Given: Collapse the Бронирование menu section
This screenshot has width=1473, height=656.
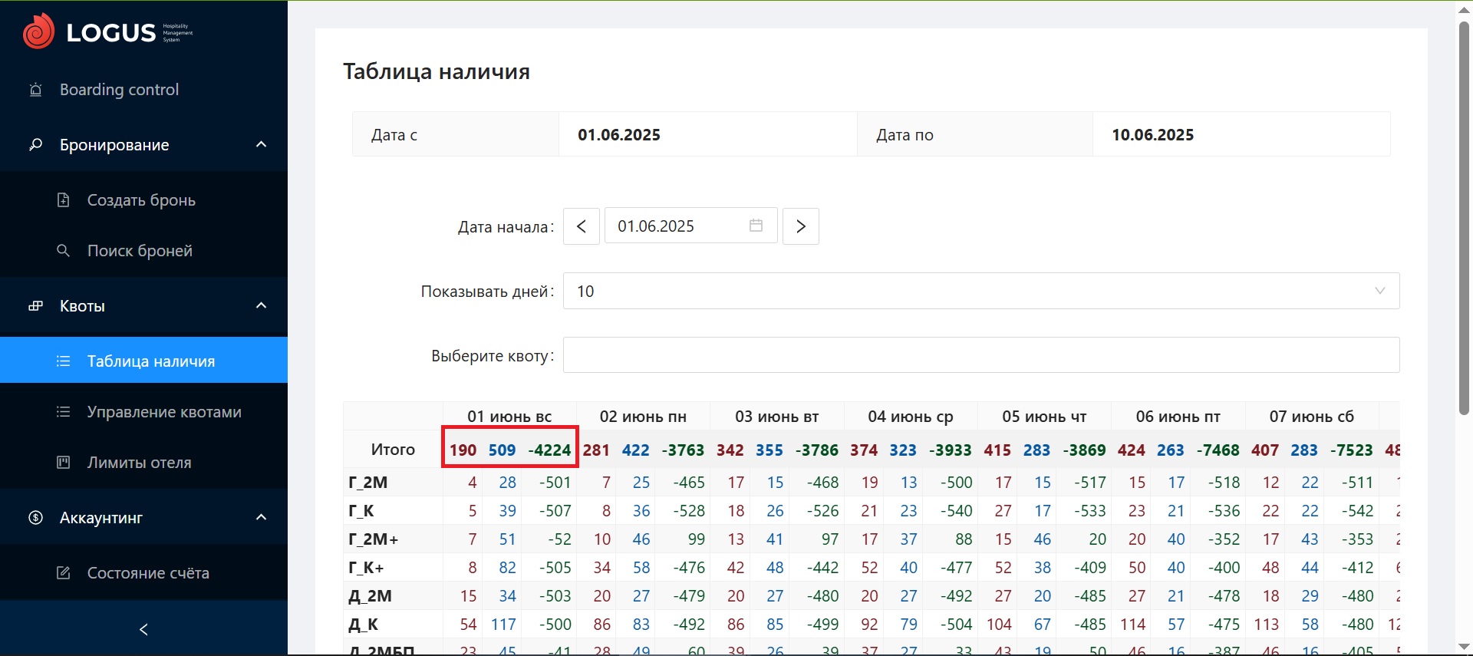Looking at the screenshot, I should 261,145.
